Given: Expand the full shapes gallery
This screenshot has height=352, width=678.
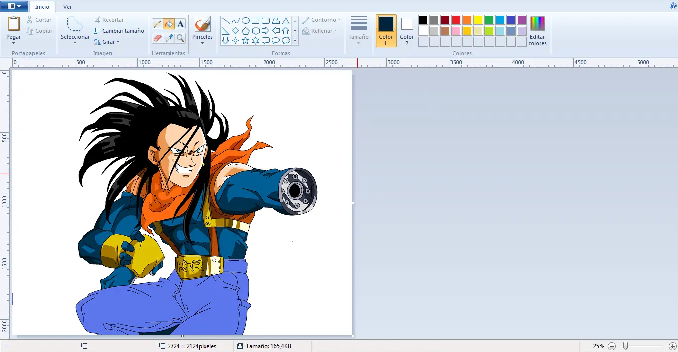Looking at the screenshot, I should click(295, 41).
